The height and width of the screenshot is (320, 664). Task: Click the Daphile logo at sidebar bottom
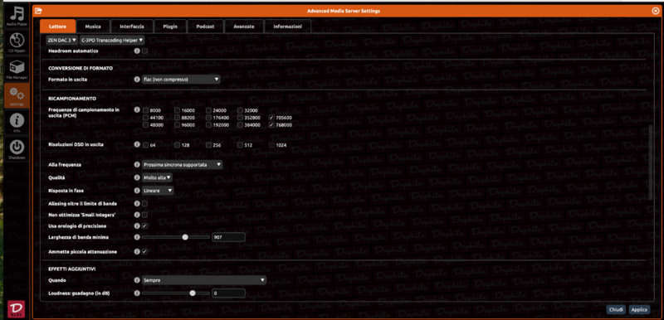(x=17, y=309)
